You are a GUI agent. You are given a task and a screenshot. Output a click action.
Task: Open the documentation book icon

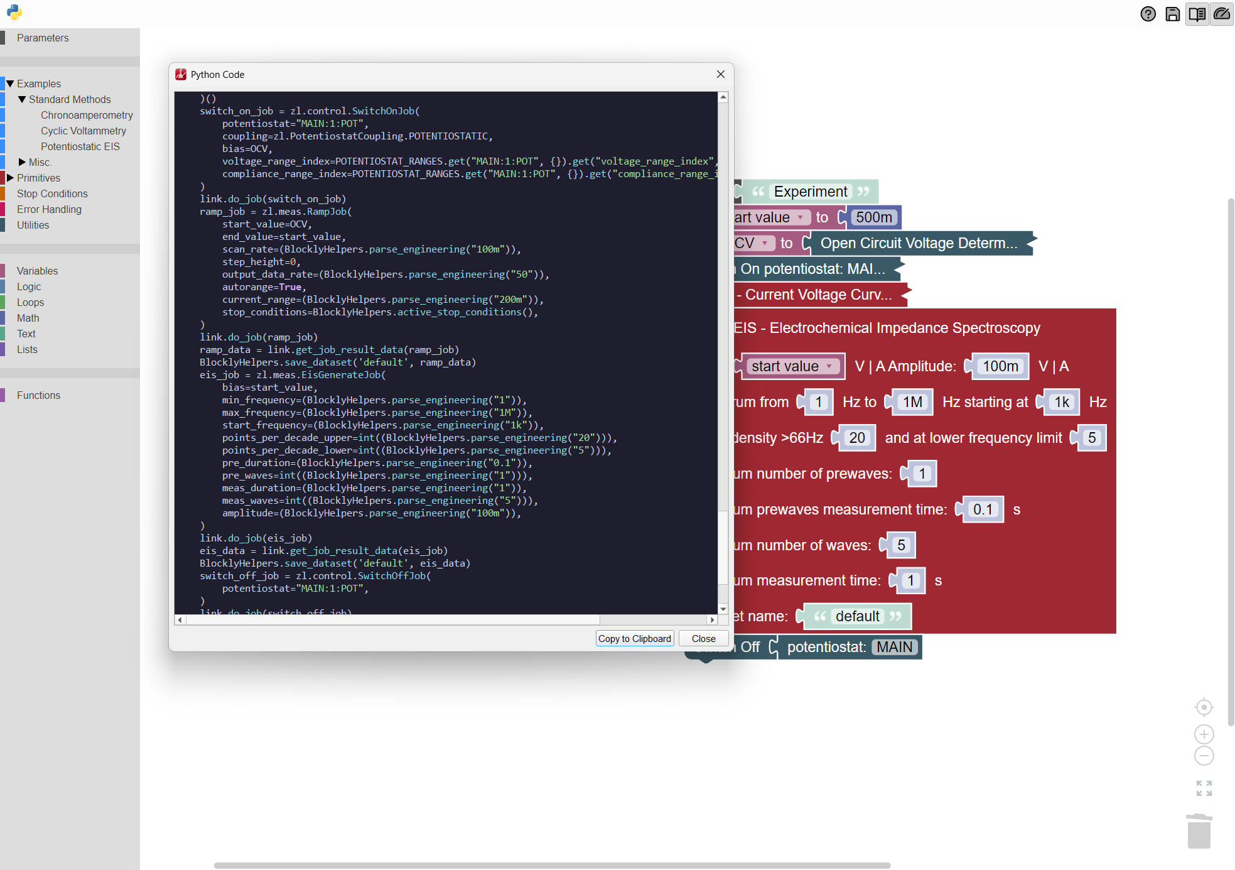(1197, 14)
